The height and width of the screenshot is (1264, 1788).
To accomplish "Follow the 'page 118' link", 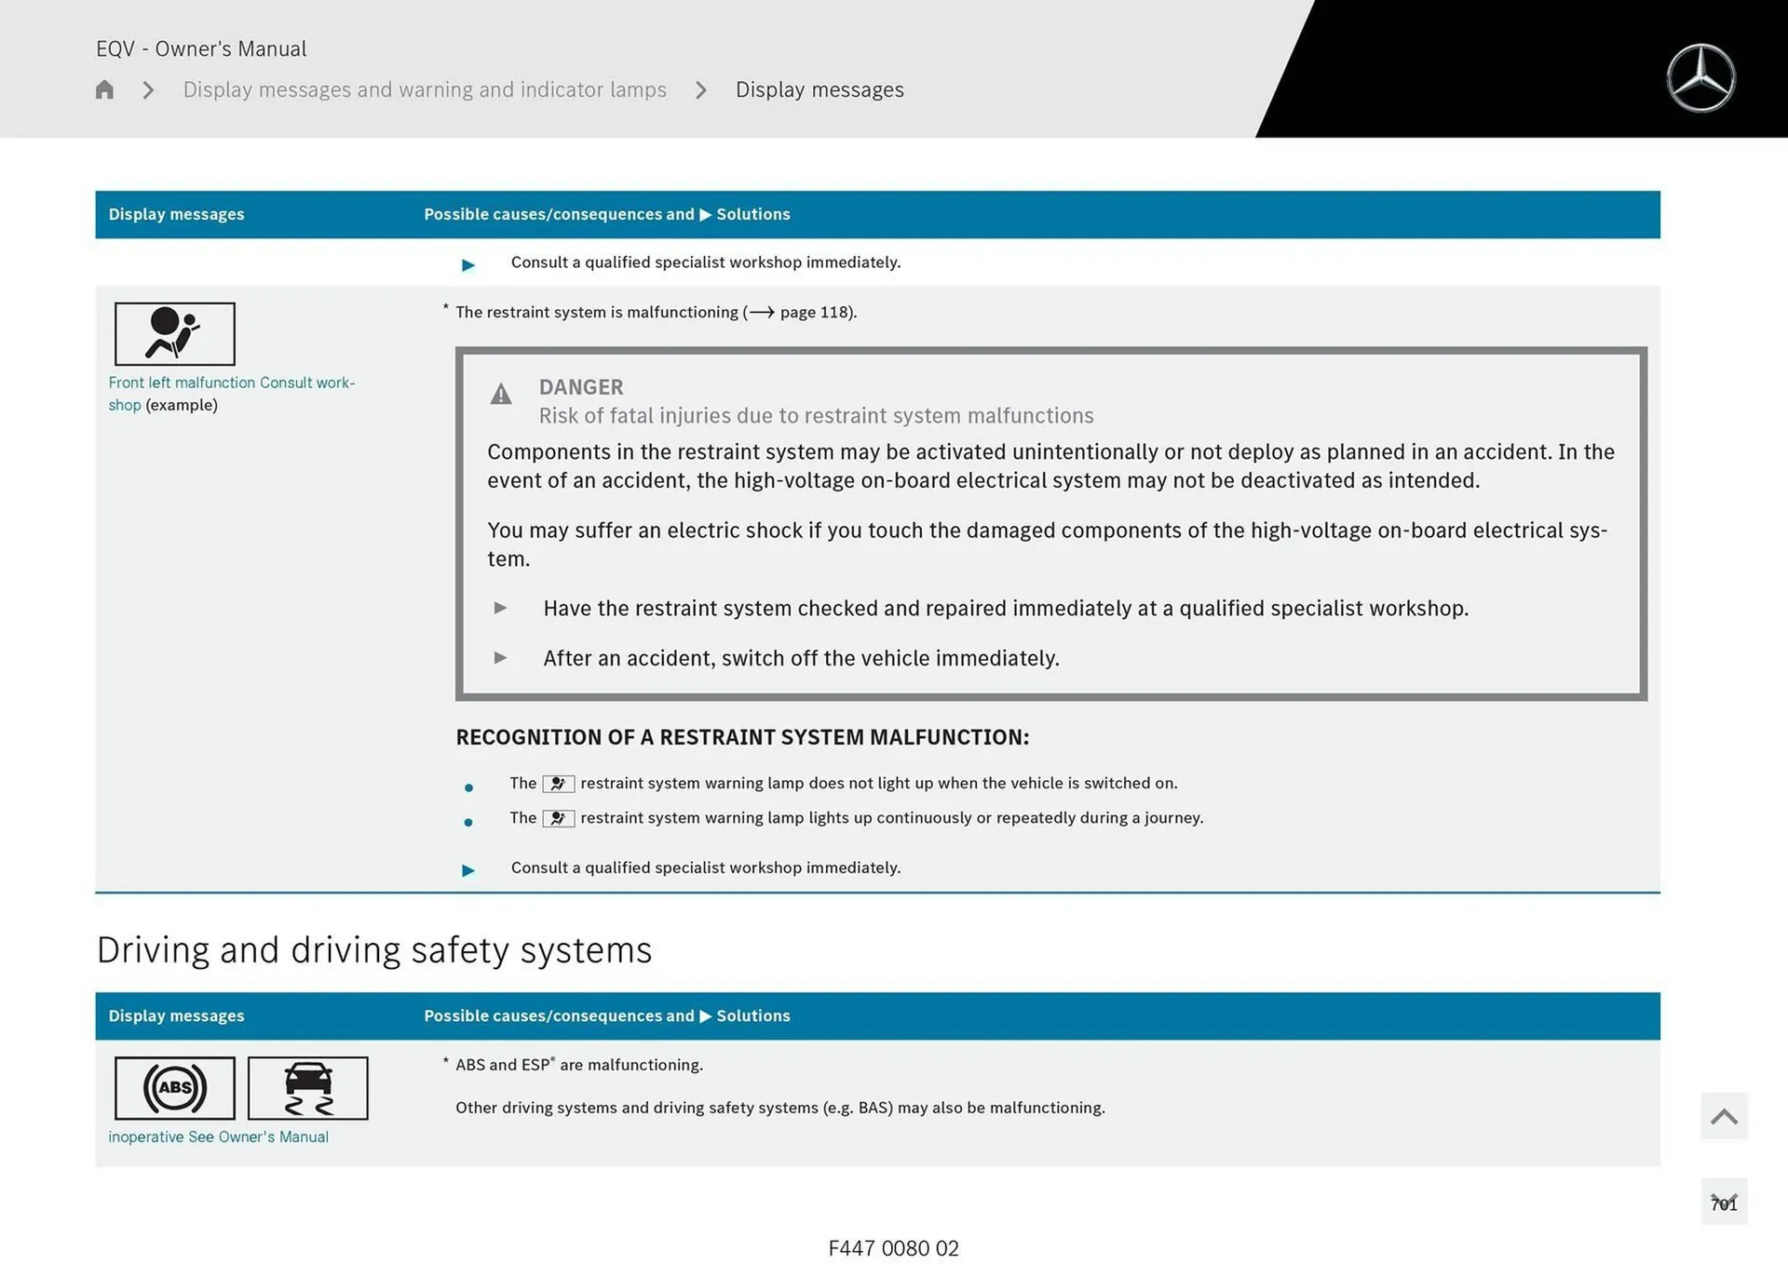I will pos(817,312).
